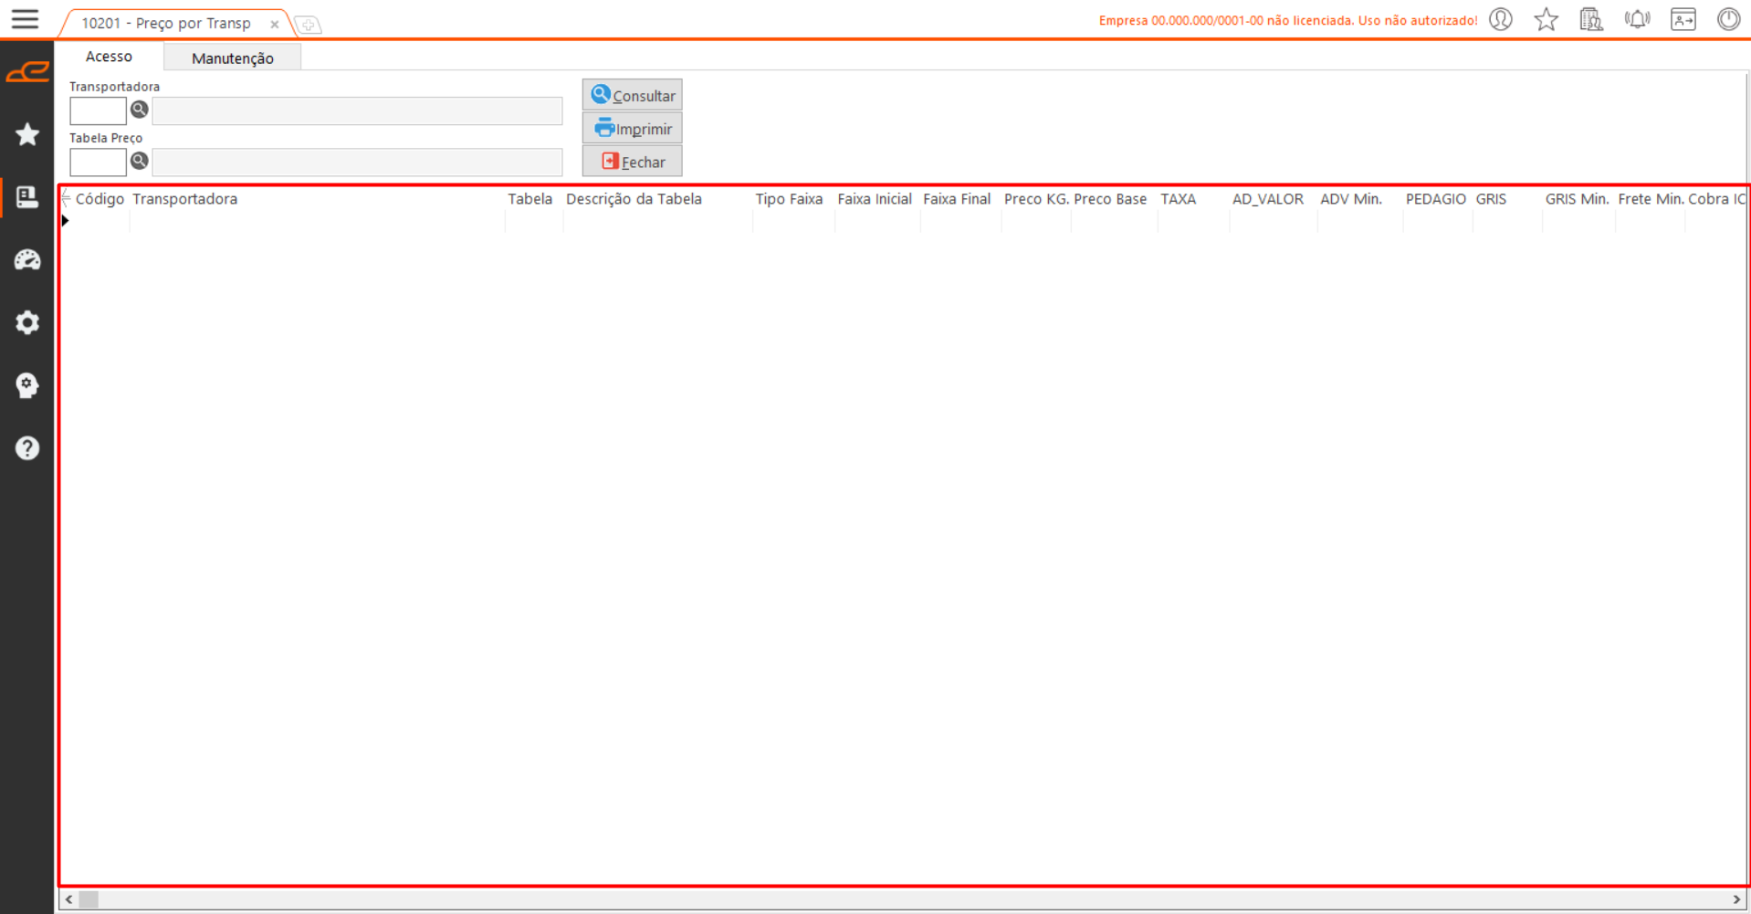Click the user profile icon at top right
The image size is (1751, 914).
coord(1501,19)
